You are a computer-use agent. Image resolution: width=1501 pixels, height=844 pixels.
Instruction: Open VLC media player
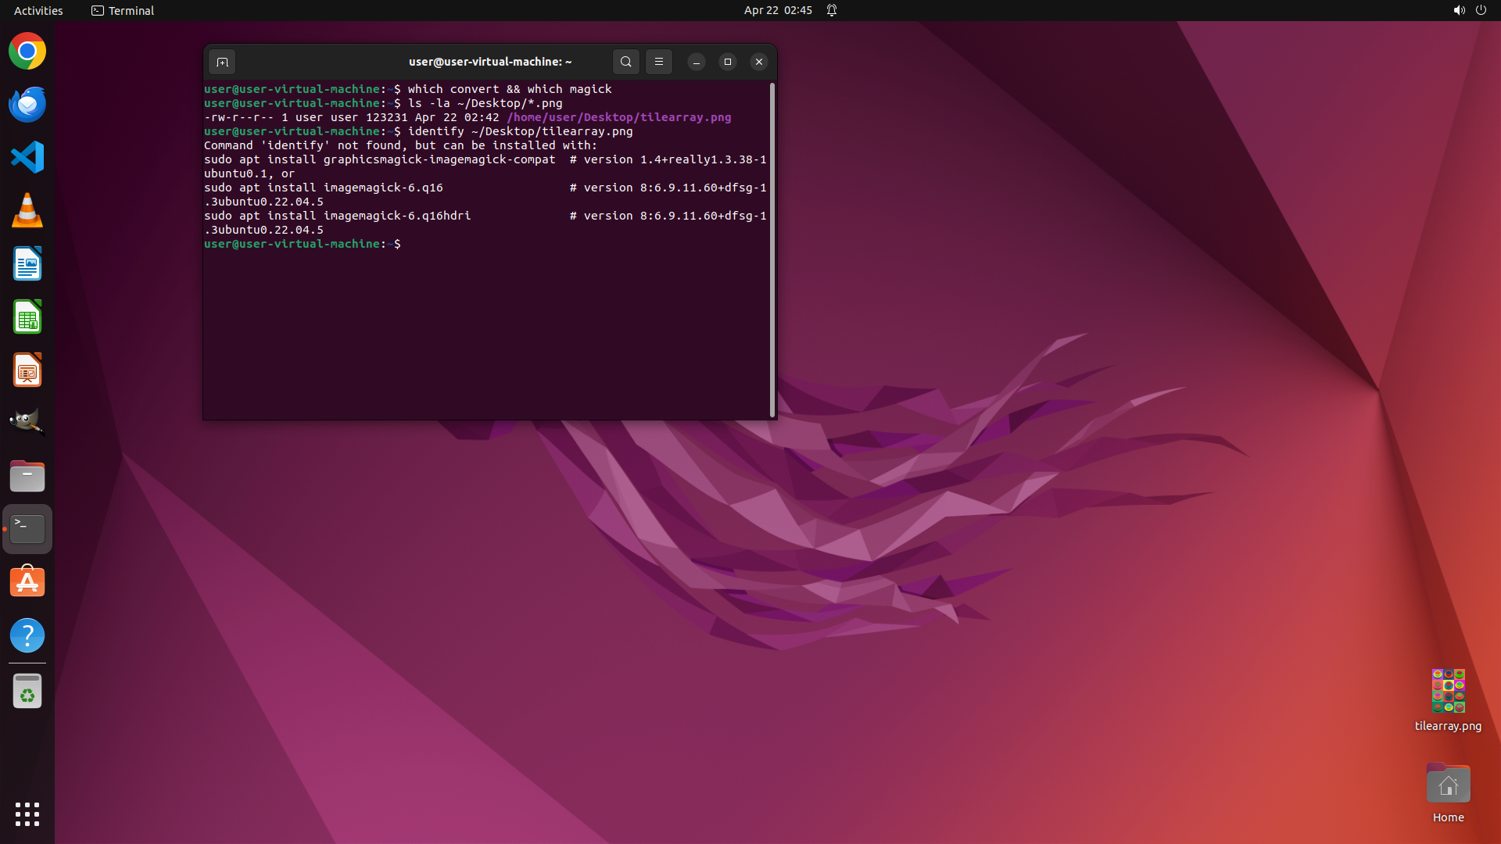pos(27,211)
